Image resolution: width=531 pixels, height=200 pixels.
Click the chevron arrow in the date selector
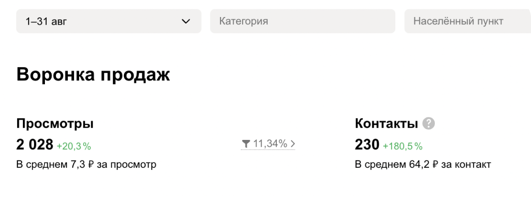186,21
